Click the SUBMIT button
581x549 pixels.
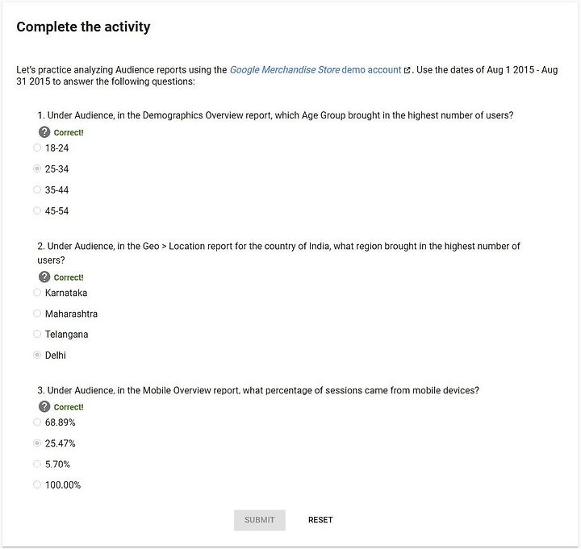tap(259, 520)
